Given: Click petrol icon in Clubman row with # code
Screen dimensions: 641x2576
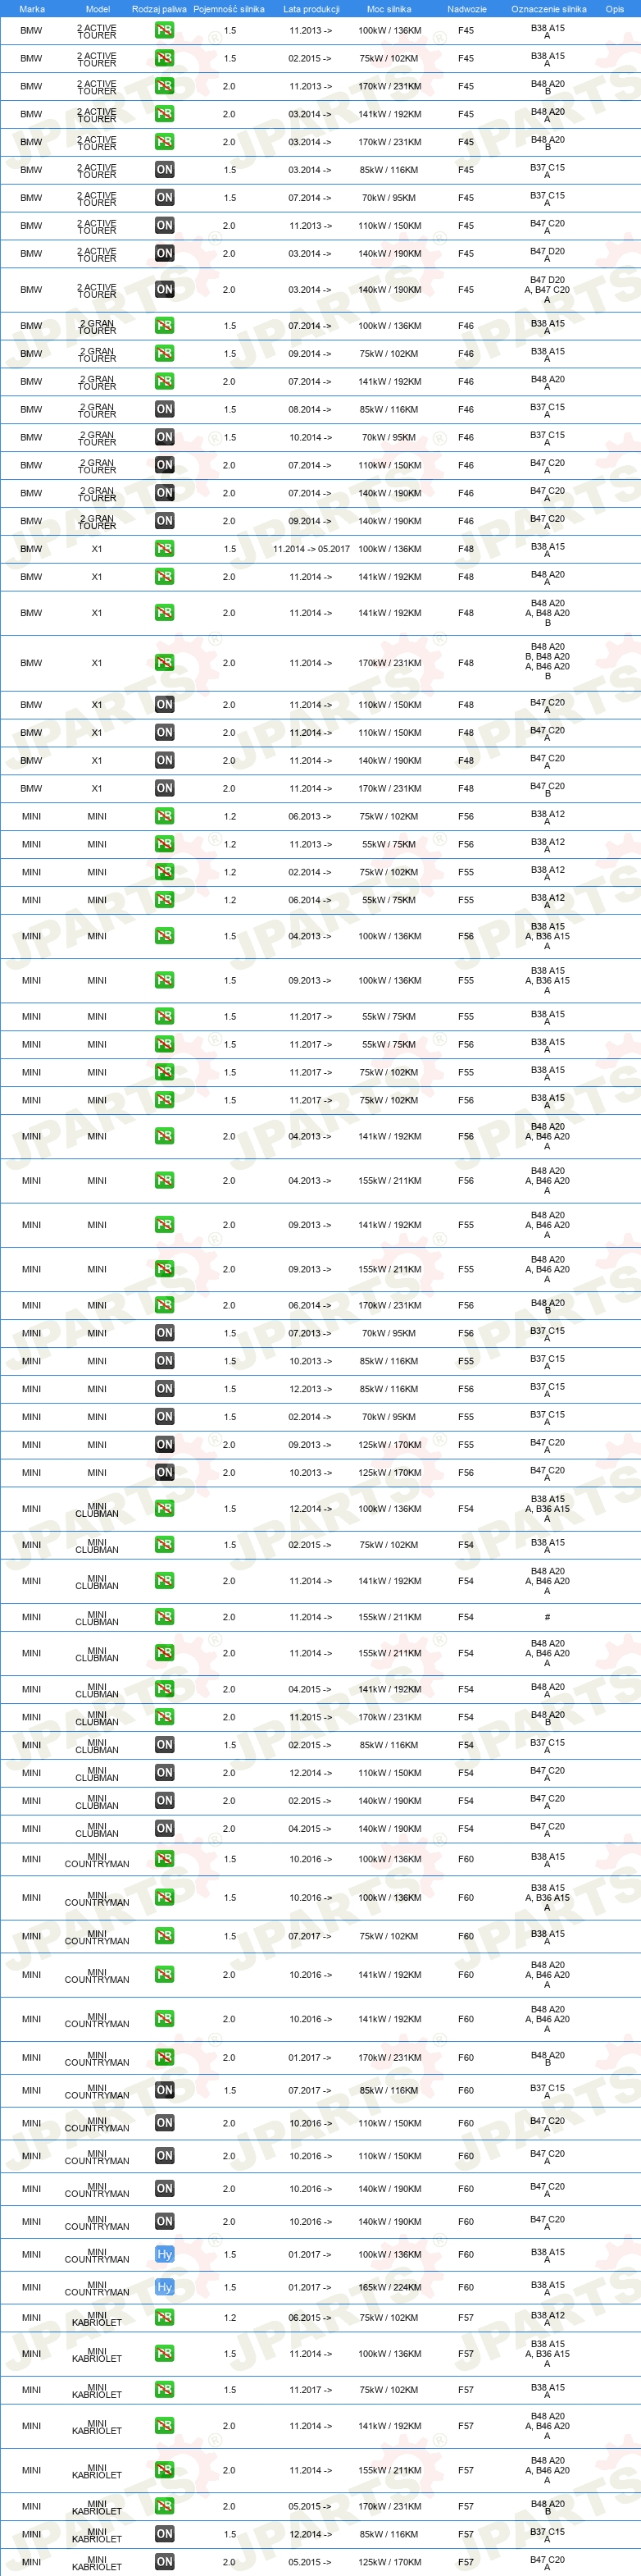Looking at the screenshot, I should [x=165, y=1617].
